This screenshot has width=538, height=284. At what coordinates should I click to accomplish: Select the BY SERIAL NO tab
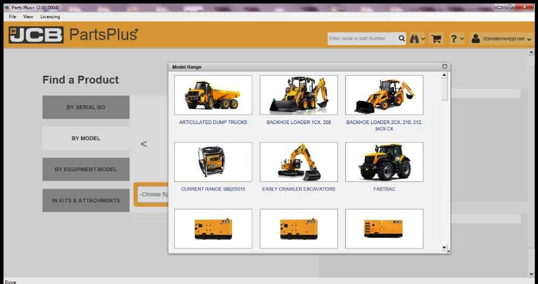(86, 107)
